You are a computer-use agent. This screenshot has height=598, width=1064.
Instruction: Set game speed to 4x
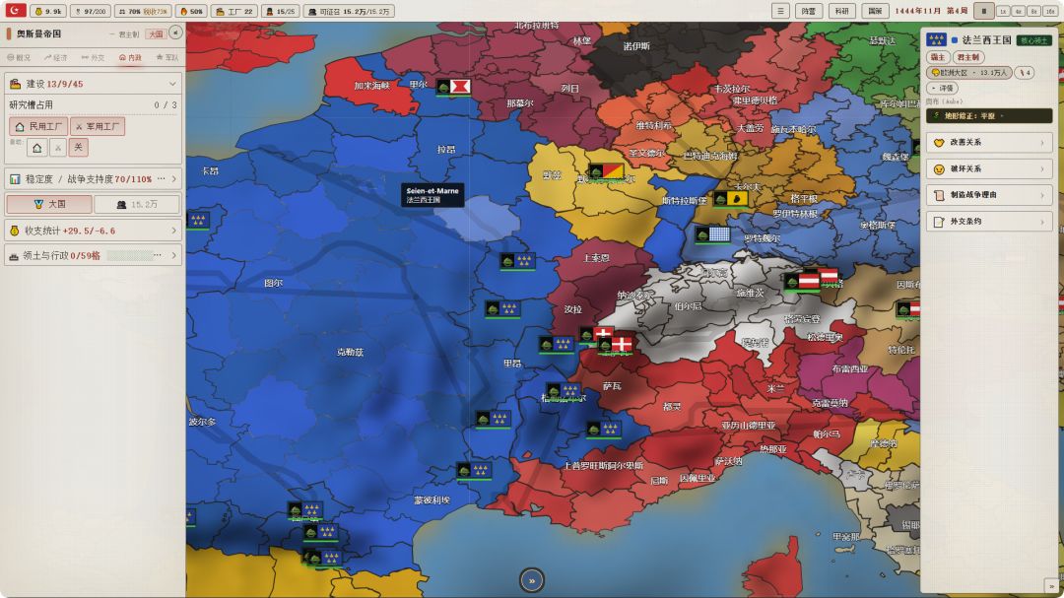[x=1019, y=12]
